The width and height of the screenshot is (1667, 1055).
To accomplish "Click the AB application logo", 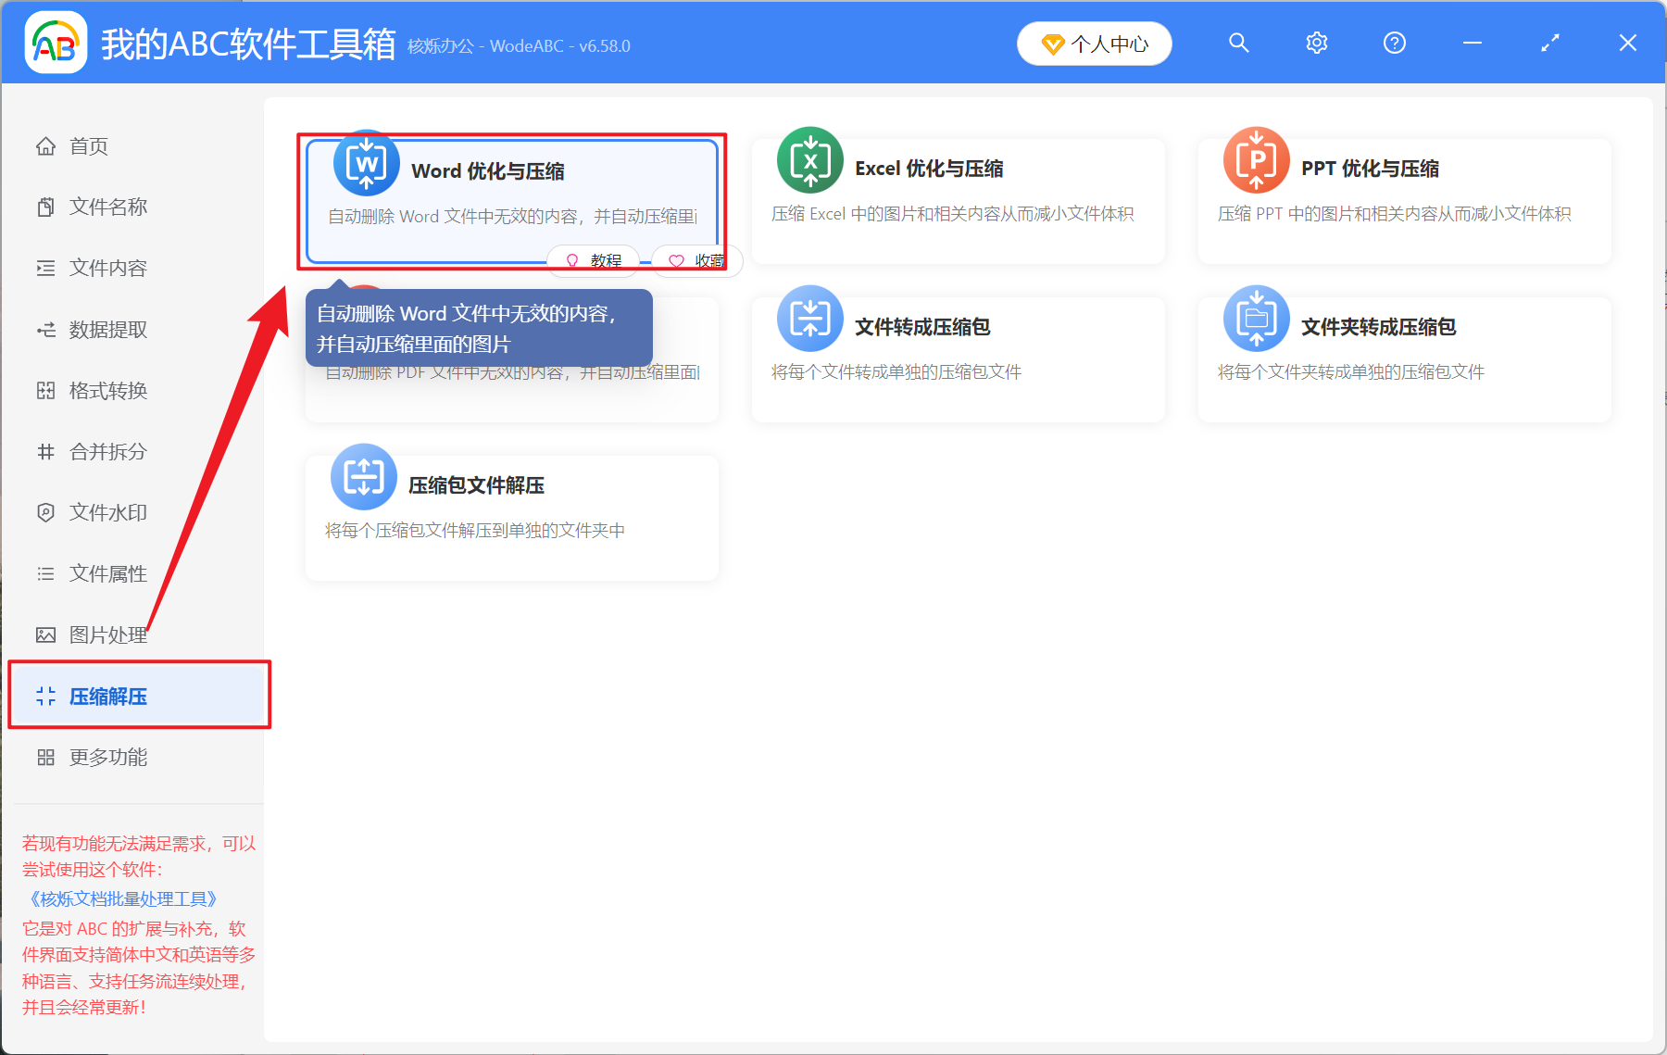I will pyautogui.click(x=55, y=42).
